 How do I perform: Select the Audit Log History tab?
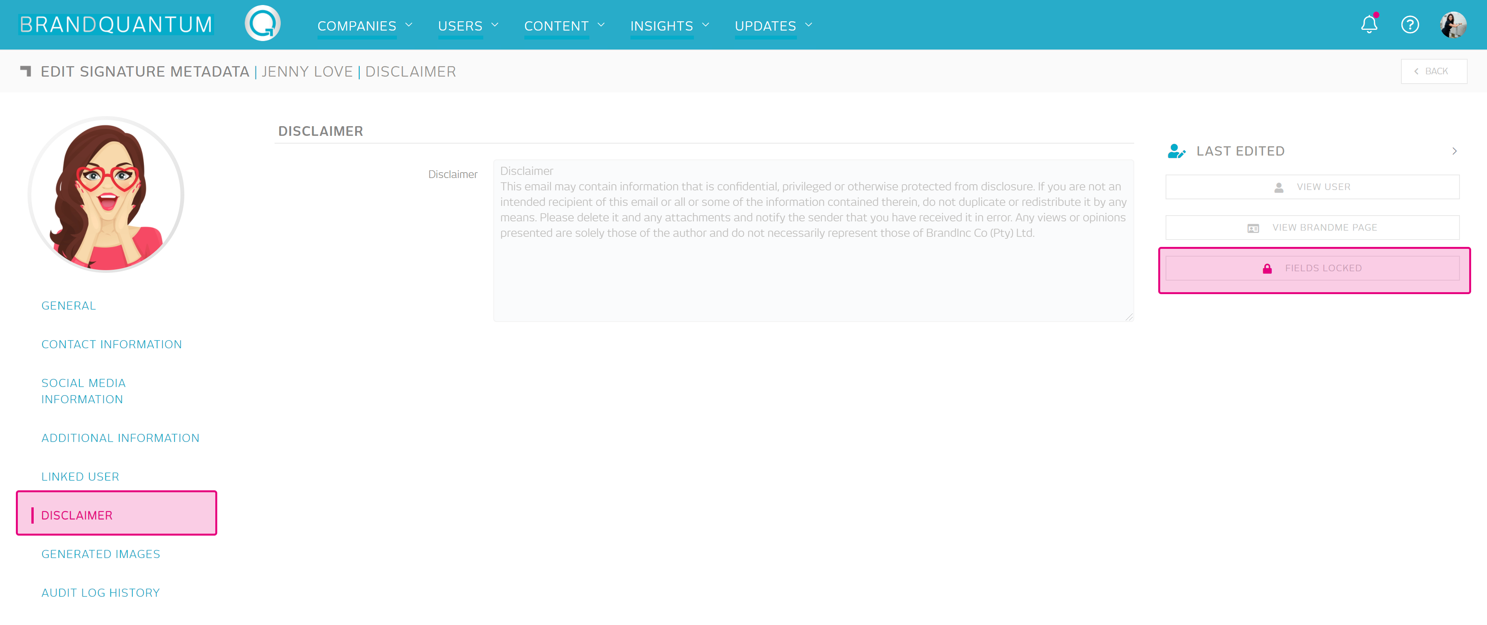(100, 592)
